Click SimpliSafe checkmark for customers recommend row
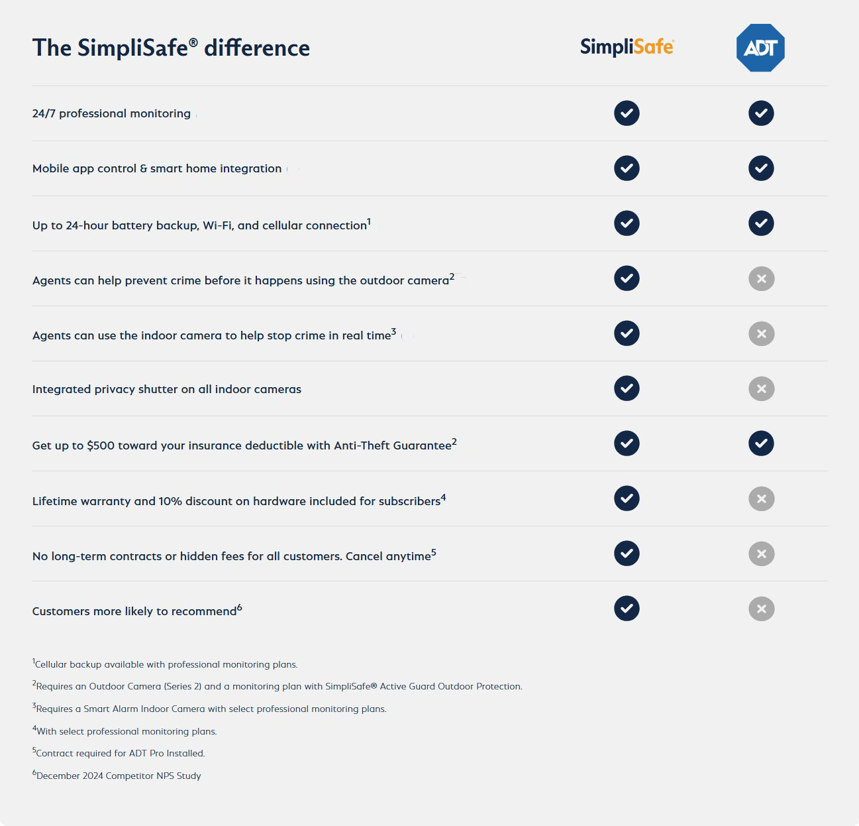The height and width of the screenshot is (826, 859). (627, 609)
